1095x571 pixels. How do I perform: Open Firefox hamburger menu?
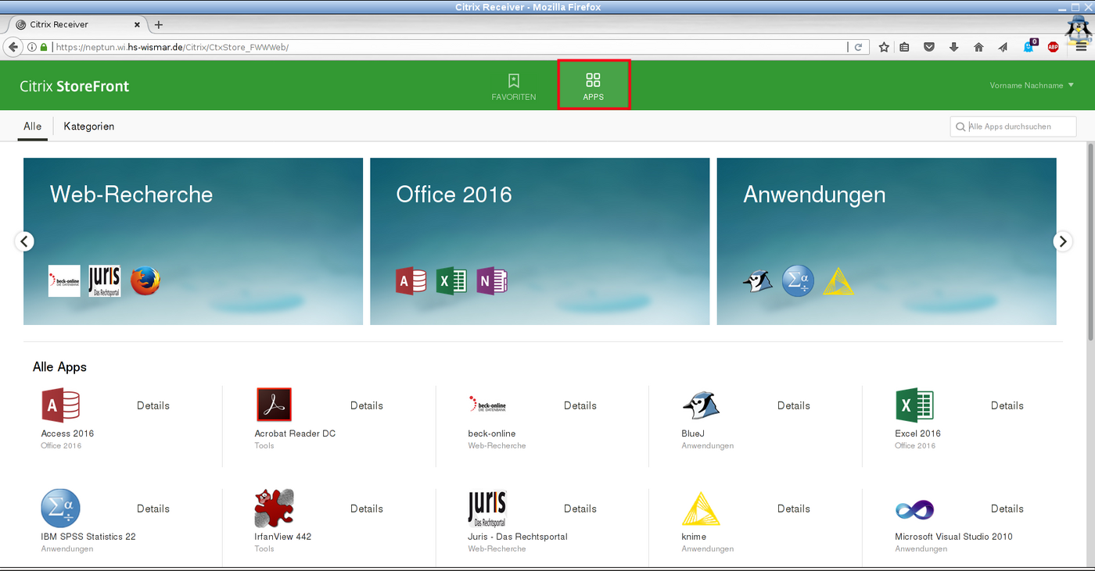point(1081,47)
